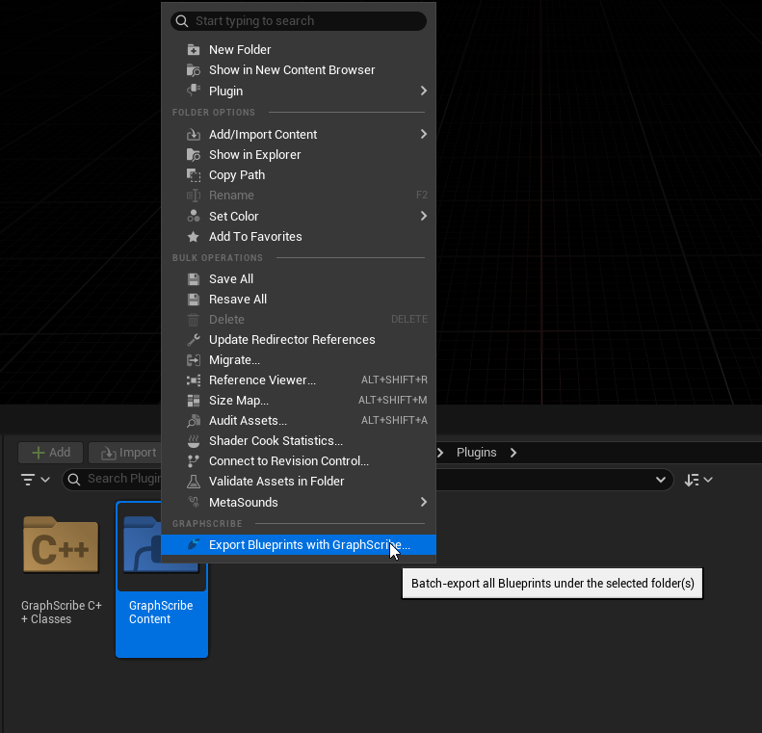Image resolution: width=762 pixels, height=733 pixels.
Task: Click the Show in Explorer folder icon
Action: click(x=194, y=154)
